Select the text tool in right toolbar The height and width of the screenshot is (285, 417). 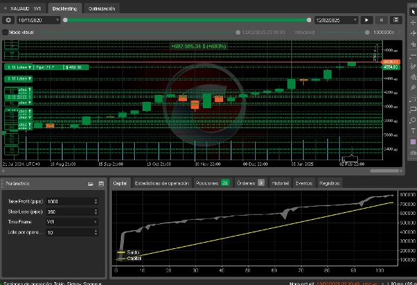coord(413,118)
